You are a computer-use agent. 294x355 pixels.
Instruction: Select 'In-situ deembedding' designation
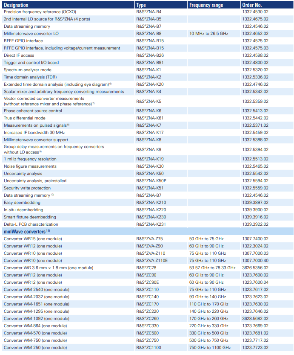point(23,210)
